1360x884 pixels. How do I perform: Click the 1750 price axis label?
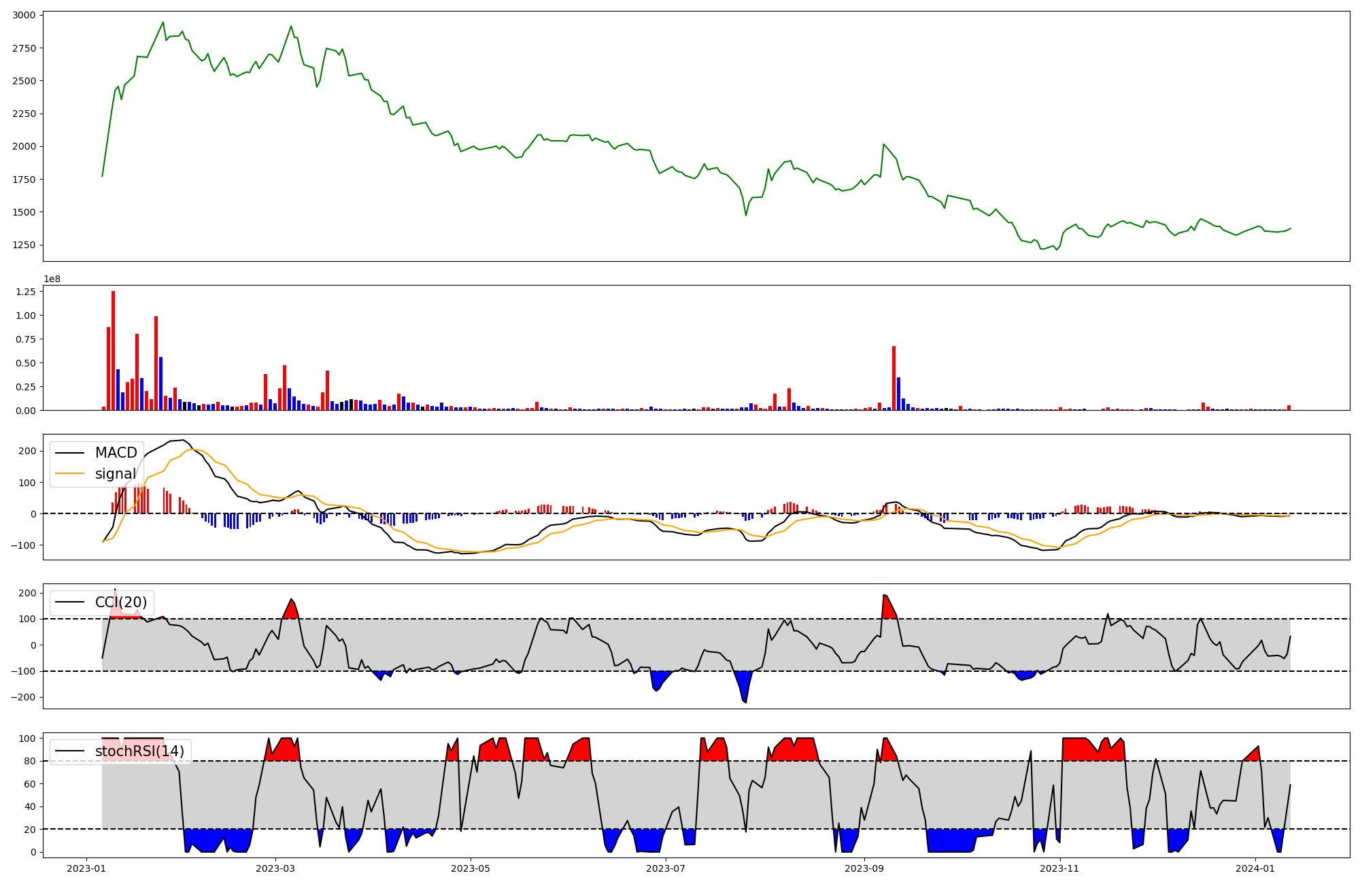[x=24, y=180]
